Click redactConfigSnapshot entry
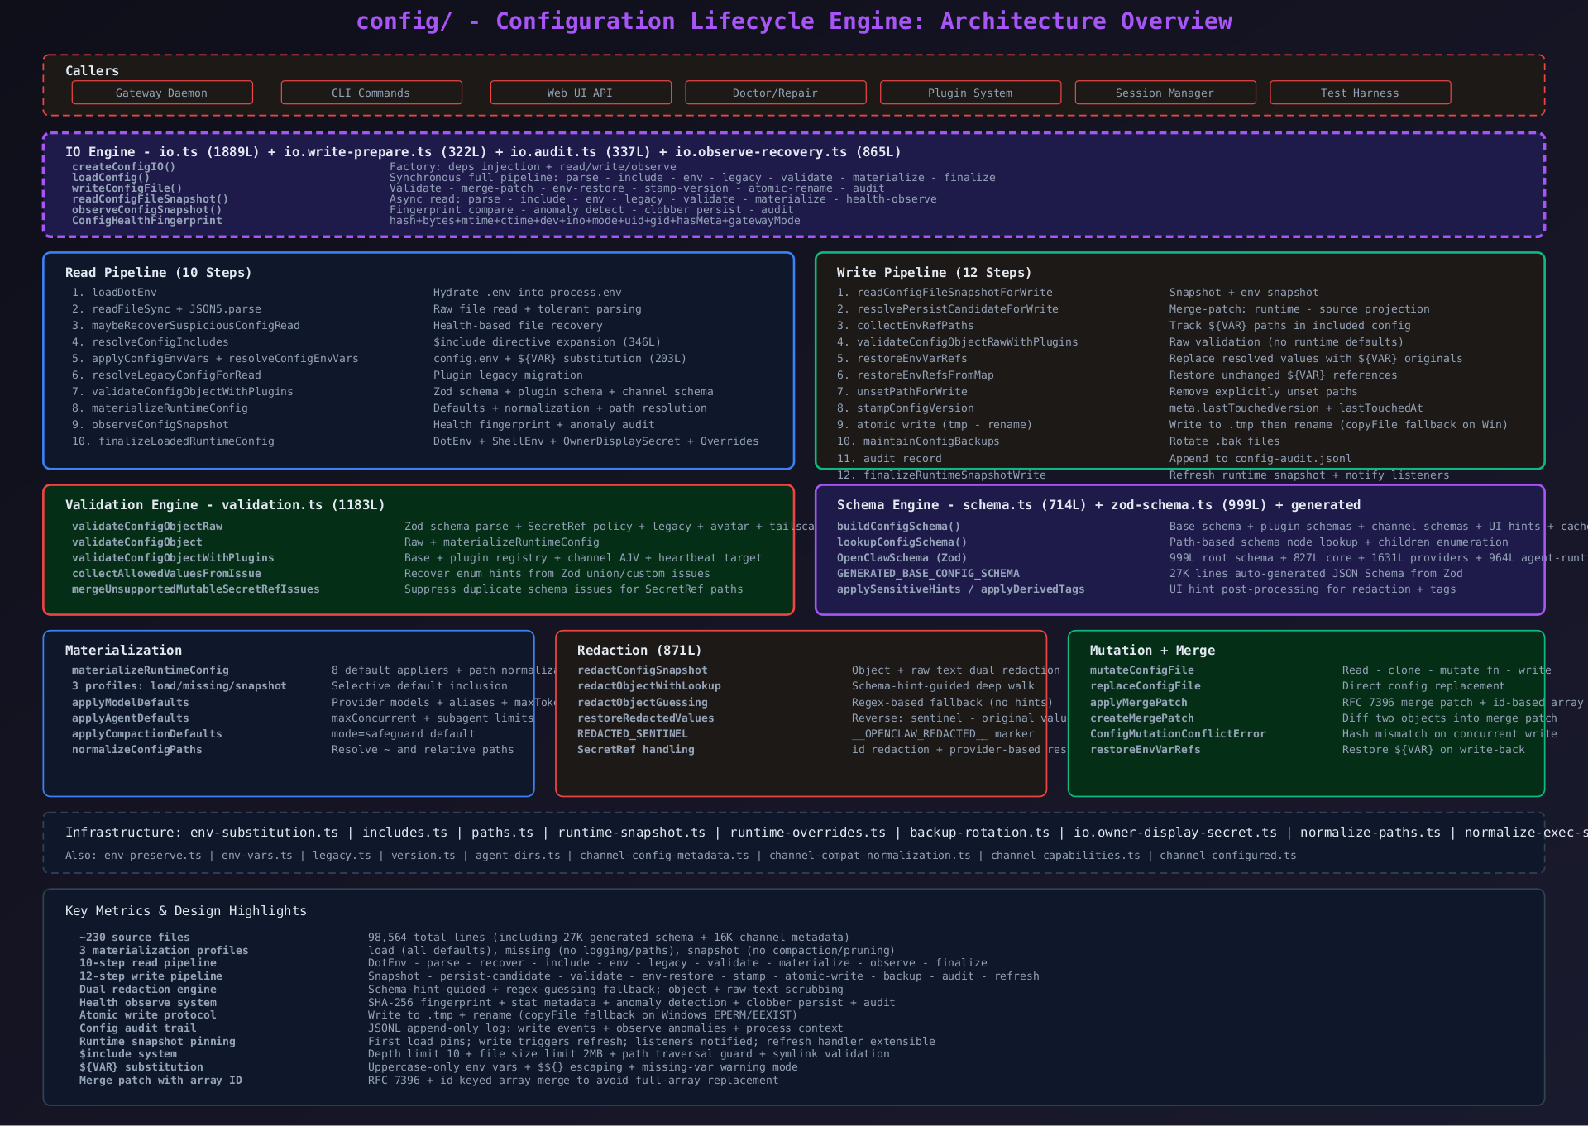This screenshot has height=1126, width=1588. click(x=643, y=670)
